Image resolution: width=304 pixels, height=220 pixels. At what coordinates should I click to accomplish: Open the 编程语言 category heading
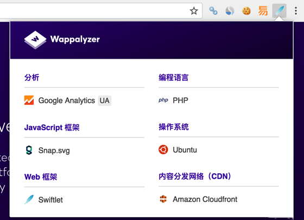click(174, 77)
